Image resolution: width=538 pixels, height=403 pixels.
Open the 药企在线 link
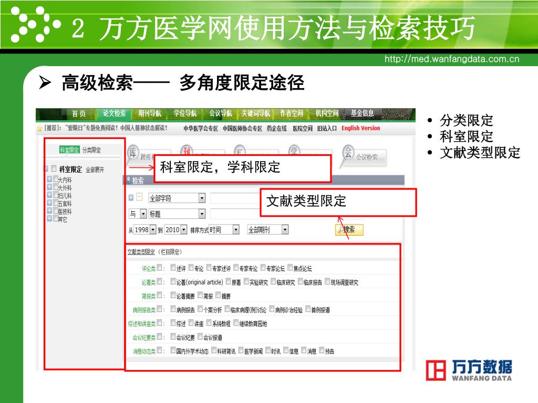[276, 129]
